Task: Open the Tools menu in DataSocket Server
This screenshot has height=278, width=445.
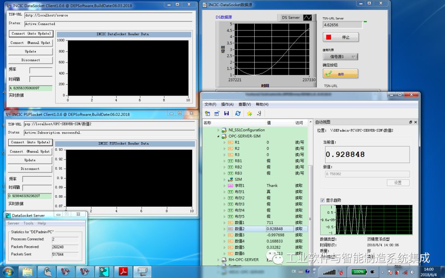Action: click(x=28, y=223)
